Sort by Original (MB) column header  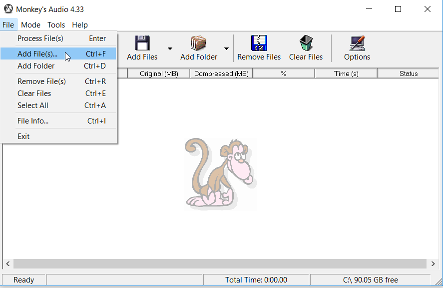[159, 73]
